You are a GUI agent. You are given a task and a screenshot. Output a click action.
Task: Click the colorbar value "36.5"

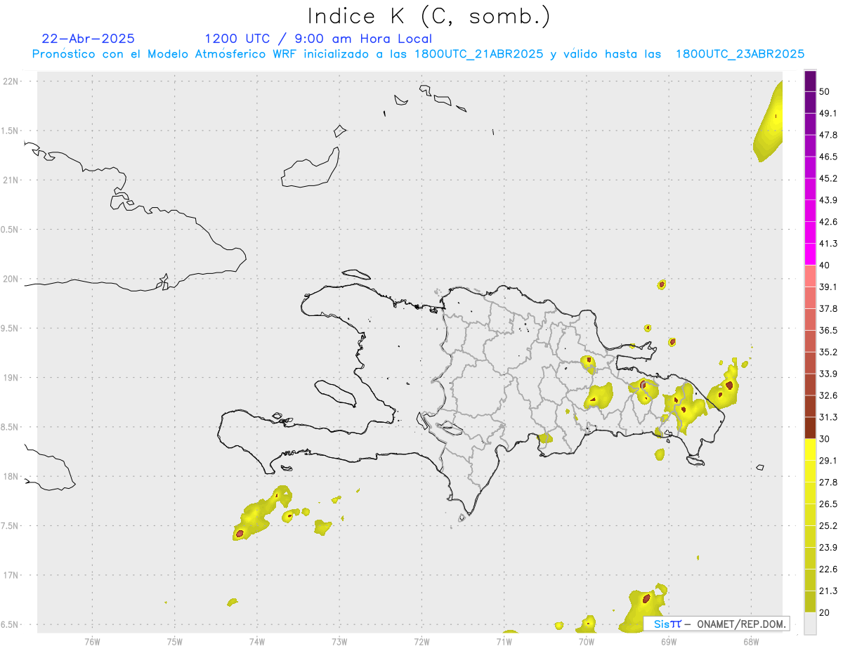pyautogui.click(x=828, y=330)
